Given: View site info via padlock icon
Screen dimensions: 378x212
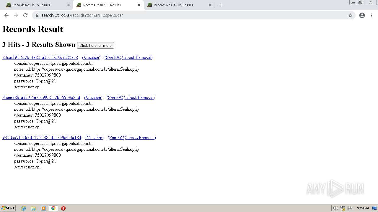Looking at the screenshot, I should pyautogui.click(x=37, y=15).
